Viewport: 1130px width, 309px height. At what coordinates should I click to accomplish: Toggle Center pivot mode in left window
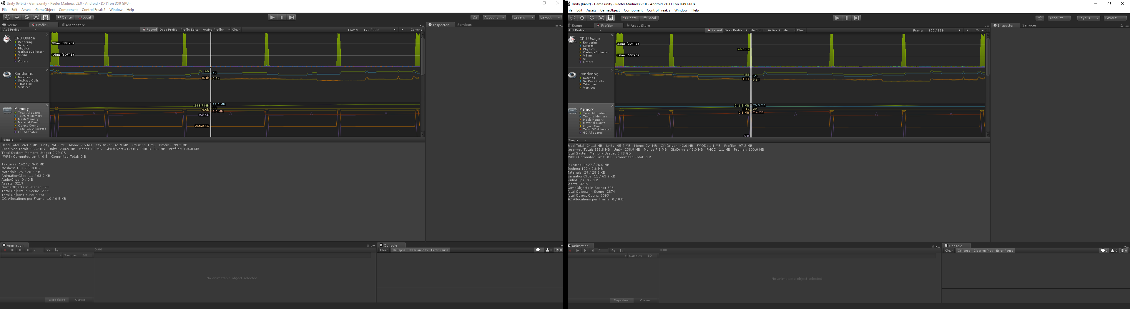(x=65, y=18)
